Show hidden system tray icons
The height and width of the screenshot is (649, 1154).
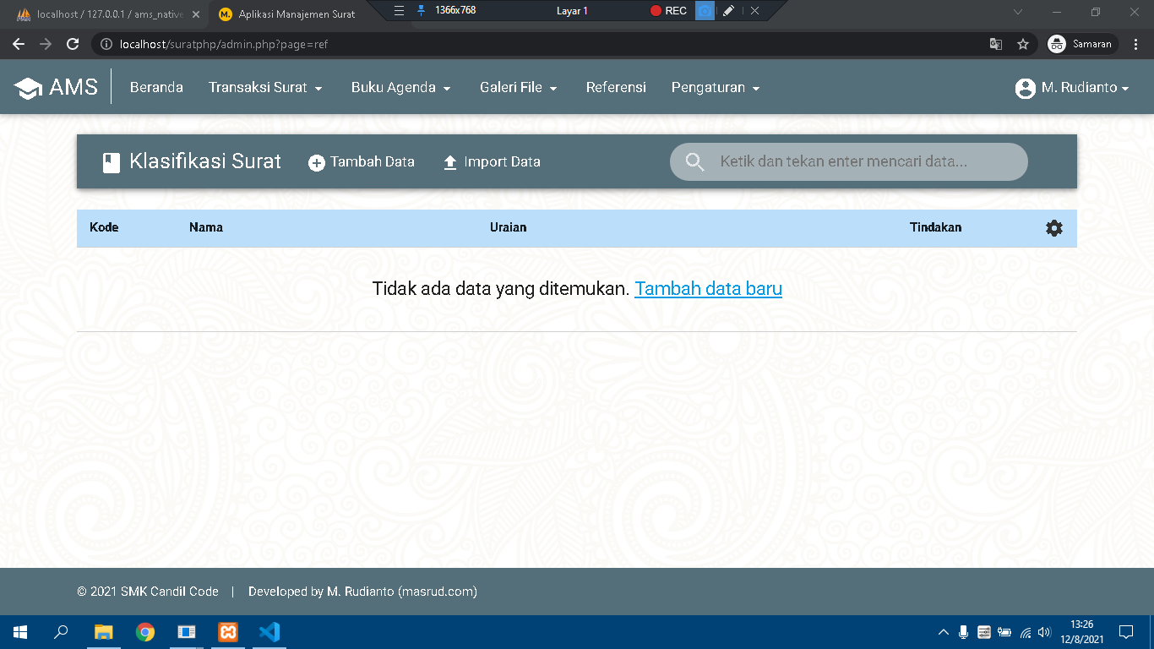(x=944, y=632)
